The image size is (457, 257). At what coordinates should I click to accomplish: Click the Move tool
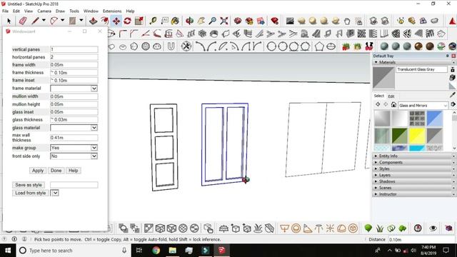point(116,21)
